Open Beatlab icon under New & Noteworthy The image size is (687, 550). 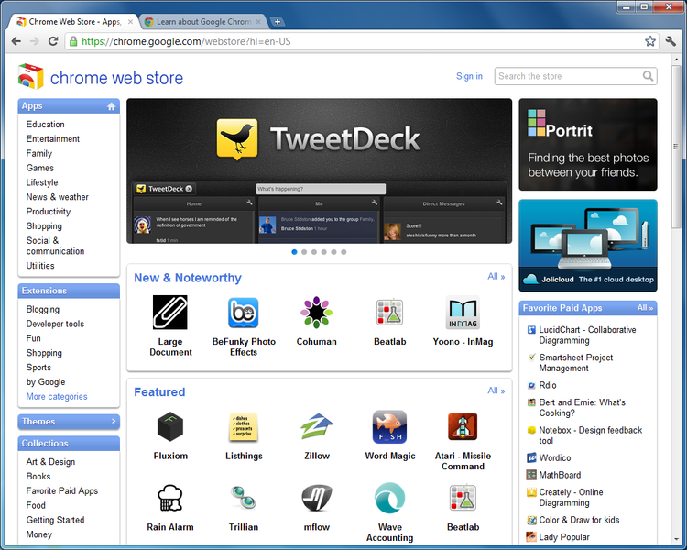pos(389,313)
